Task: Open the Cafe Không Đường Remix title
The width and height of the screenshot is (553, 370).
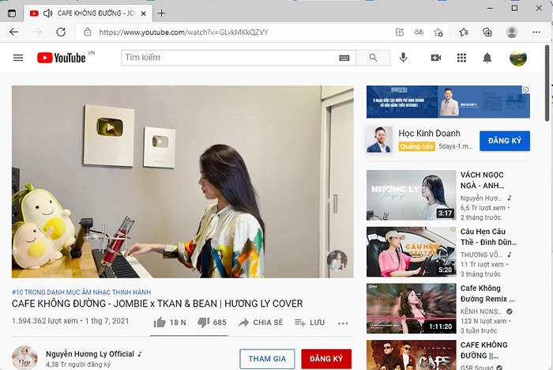Action: click(487, 293)
